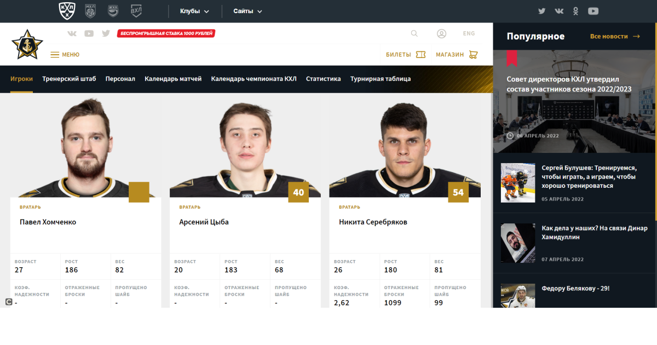The image size is (657, 345).
Task: Open Календарь матчей tab
Action: click(173, 79)
